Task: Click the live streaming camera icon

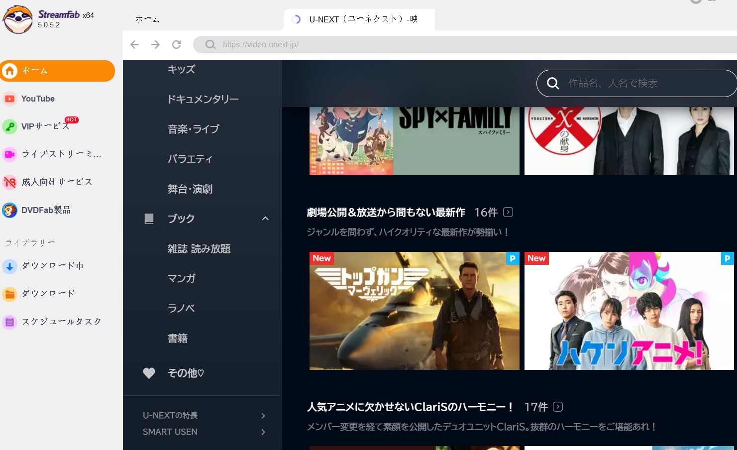Action: click(9, 154)
